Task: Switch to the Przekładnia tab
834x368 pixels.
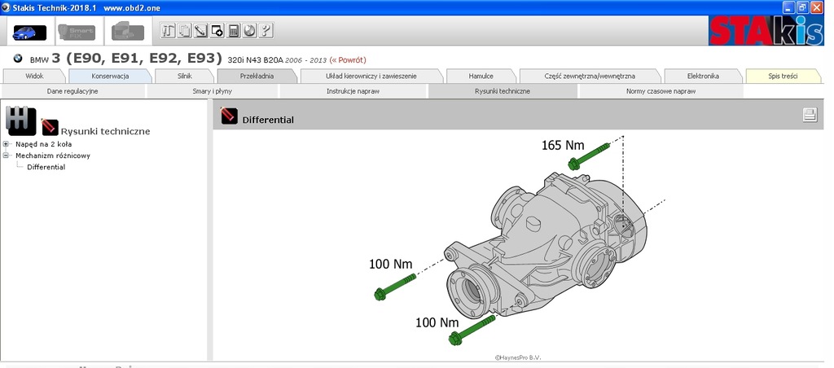Action: 257,76
